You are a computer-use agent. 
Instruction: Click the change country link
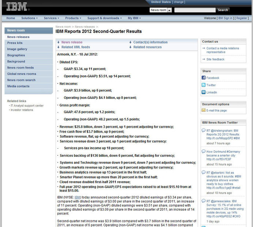tap(179, 2)
